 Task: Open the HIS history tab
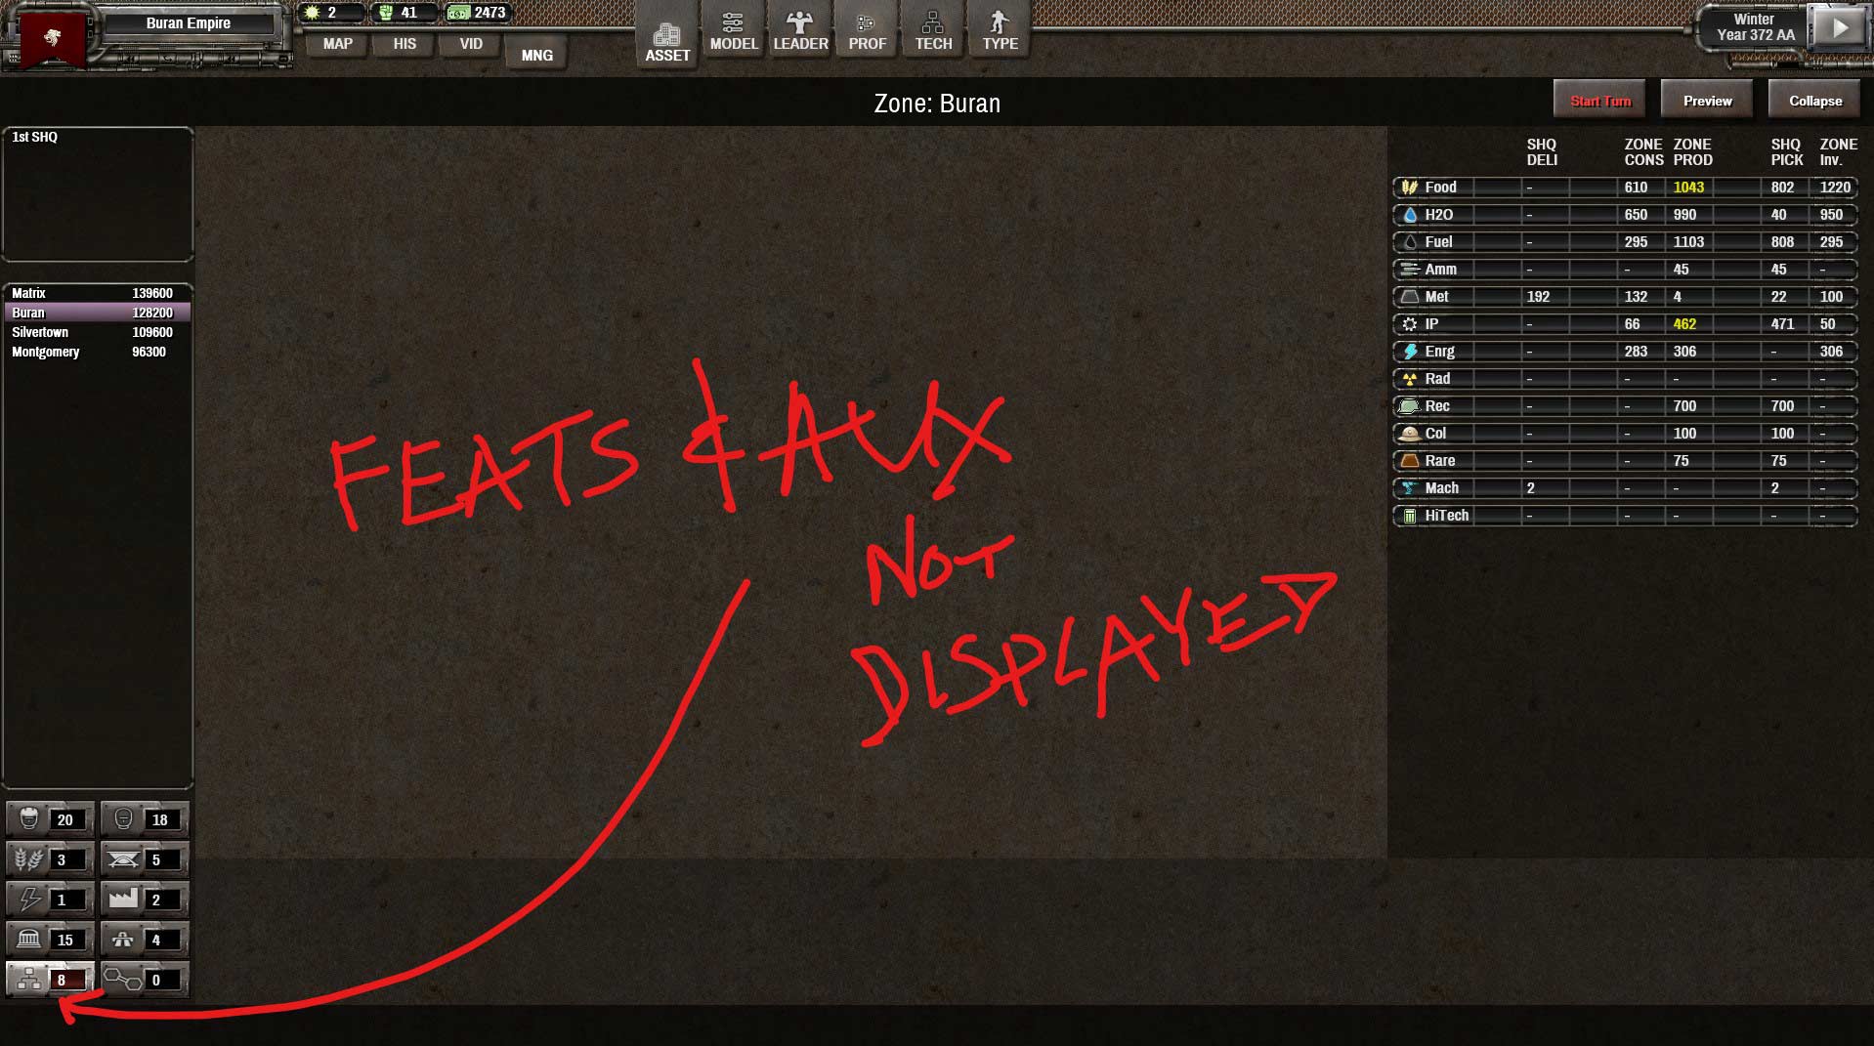point(405,44)
